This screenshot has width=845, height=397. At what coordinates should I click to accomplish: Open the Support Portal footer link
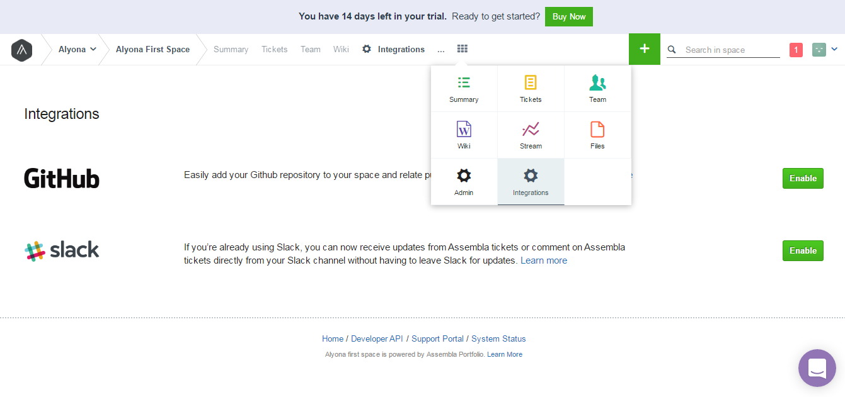(x=437, y=338)
